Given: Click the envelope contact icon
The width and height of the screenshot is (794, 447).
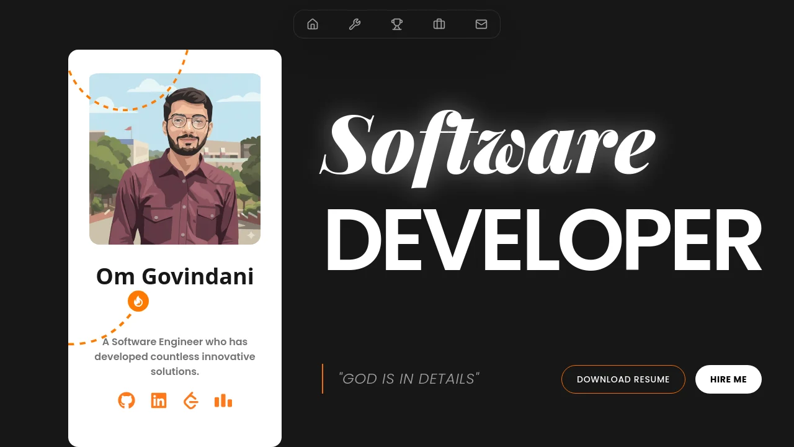Looking at the screenshot, I should (x=481, y=24).
